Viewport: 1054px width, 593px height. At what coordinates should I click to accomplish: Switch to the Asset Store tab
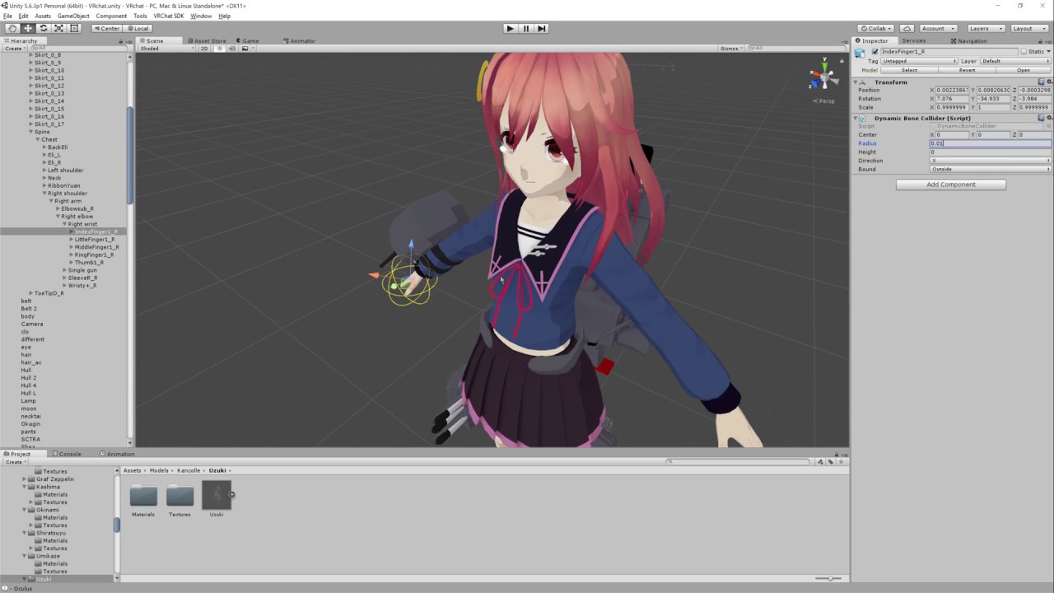206,40
